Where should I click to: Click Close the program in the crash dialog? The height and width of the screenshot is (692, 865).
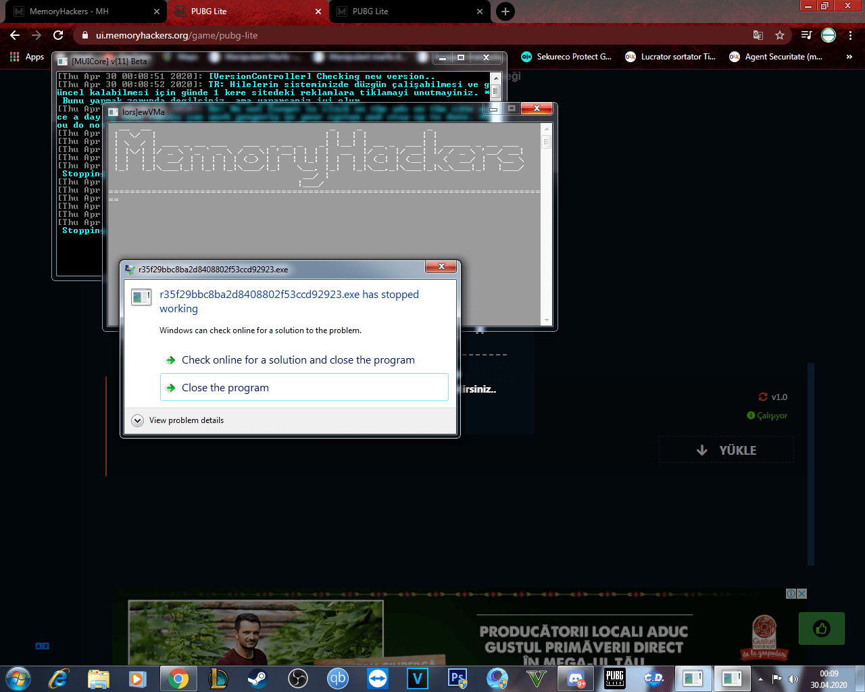point(304,387)
